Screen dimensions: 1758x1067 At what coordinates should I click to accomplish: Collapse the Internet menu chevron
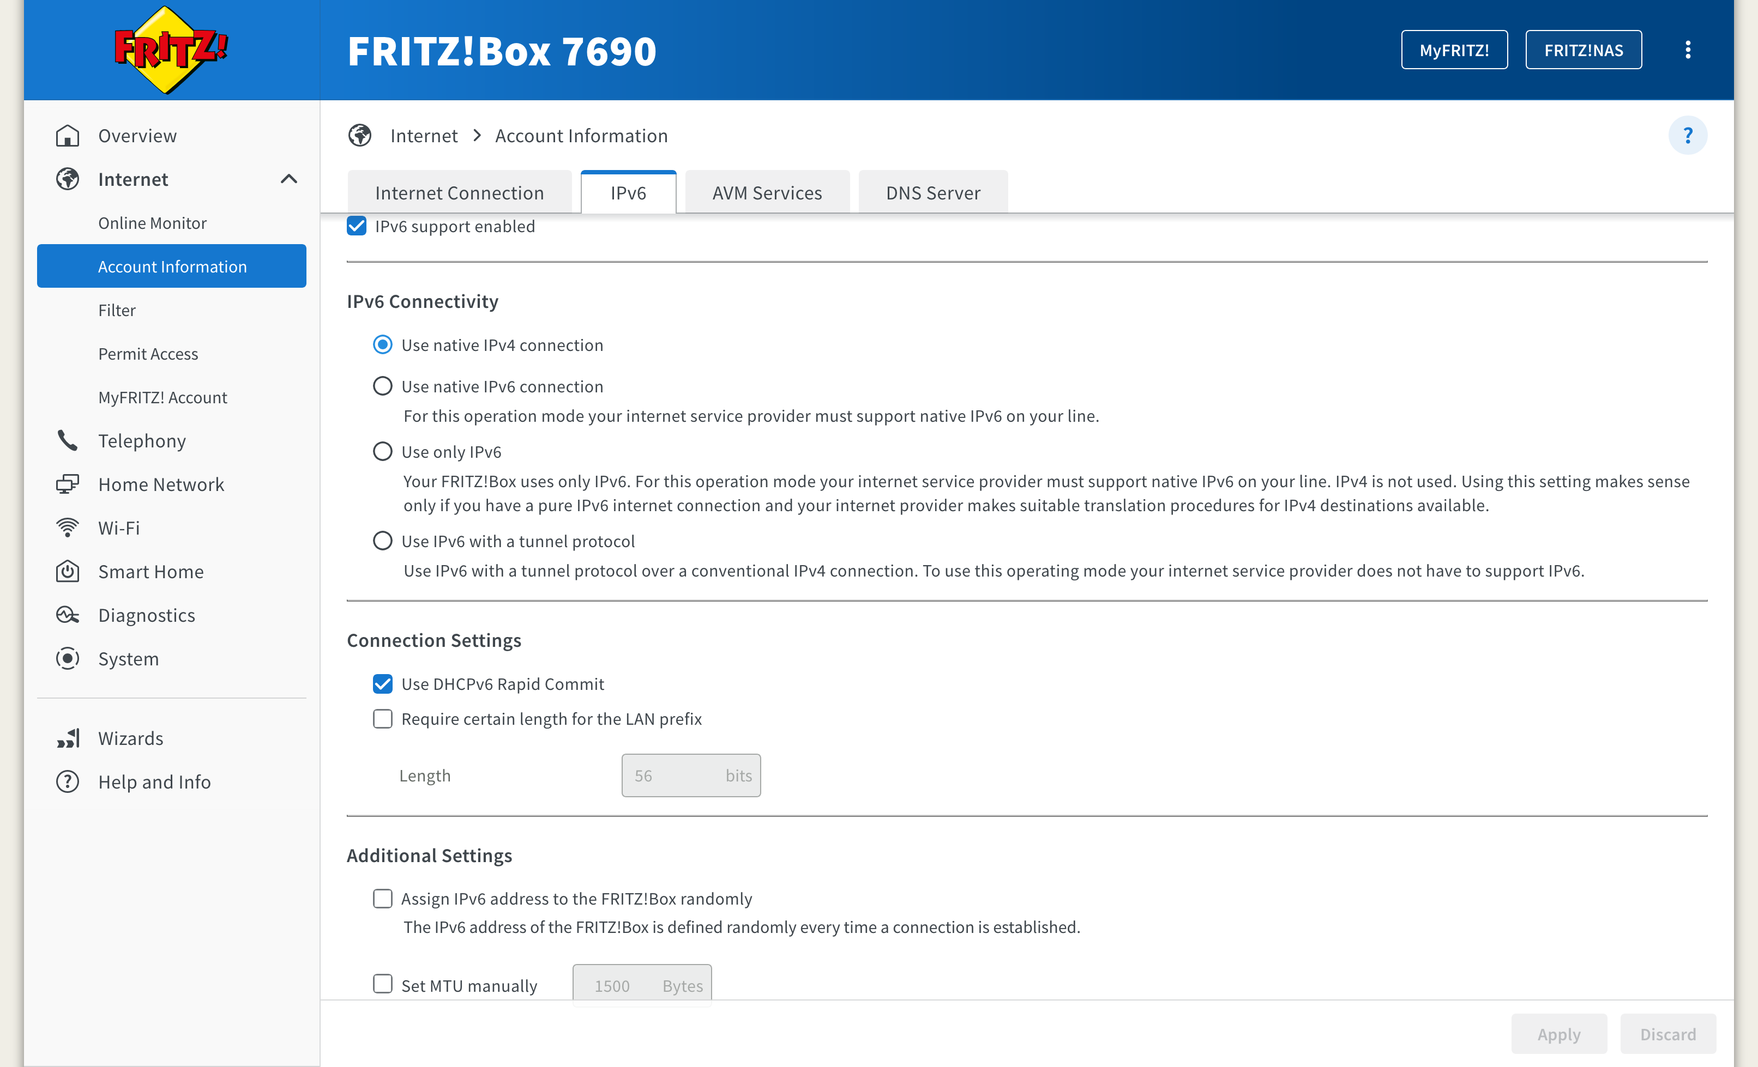pyautogui.click(x=289, y=179)
